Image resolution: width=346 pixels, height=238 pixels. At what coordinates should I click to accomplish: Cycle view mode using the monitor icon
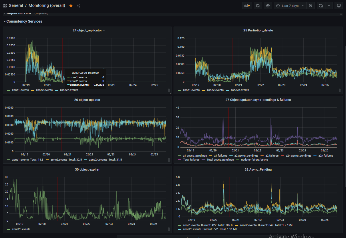point(339,6)
